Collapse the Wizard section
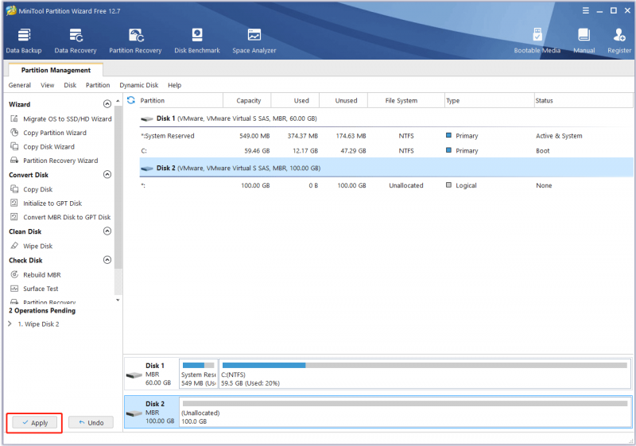636x446 pixels. (x=107, y=104)
